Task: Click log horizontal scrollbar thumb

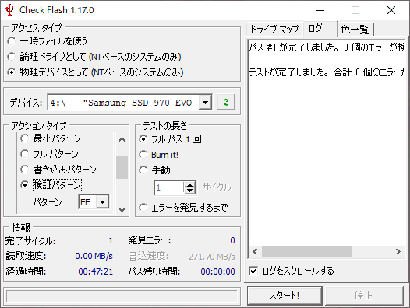Action: (306, 252)
